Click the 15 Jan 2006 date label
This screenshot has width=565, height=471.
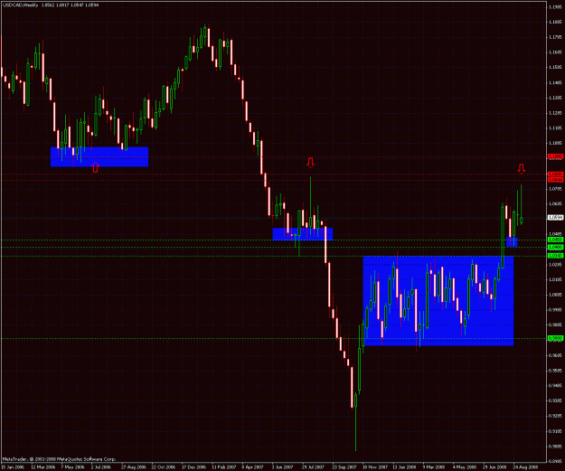[x=13, y=467]
